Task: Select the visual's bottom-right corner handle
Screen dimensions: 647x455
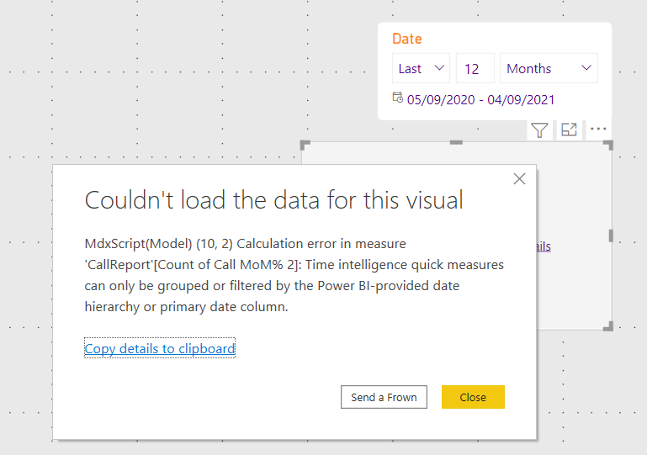Action: pyautogui.click(x=608, y=326)
